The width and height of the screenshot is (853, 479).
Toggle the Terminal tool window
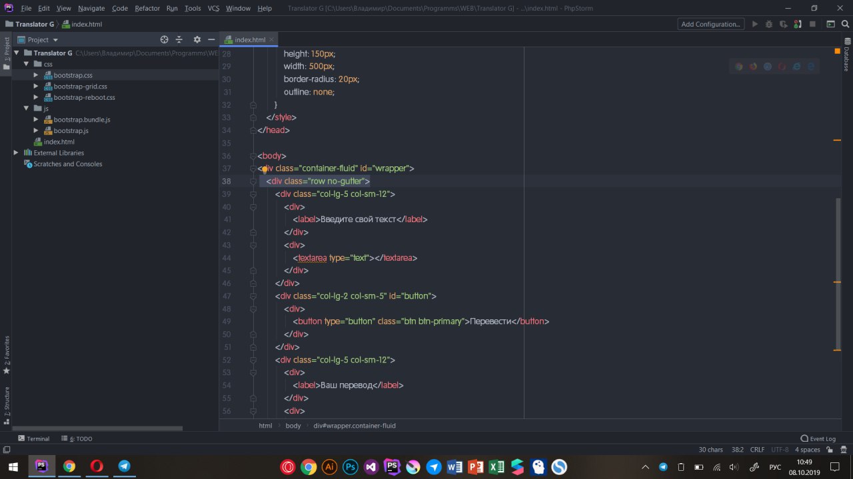33,439
